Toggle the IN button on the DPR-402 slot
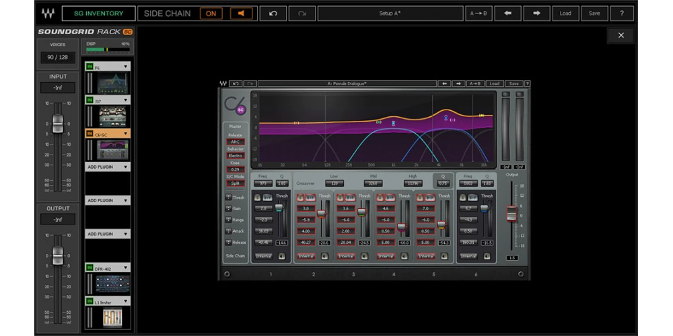 pyautogui.click(x=90, y=267)
